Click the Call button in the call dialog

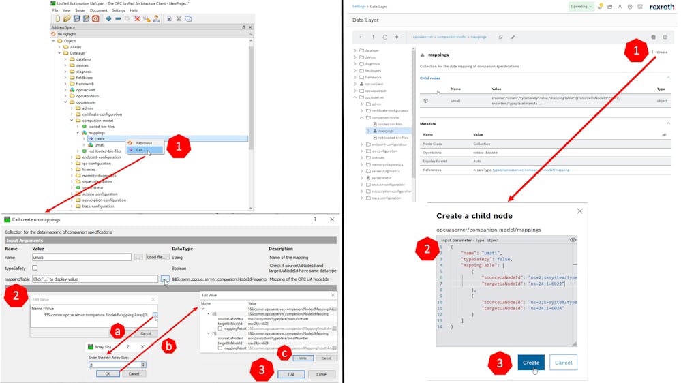tap(291, 374)
